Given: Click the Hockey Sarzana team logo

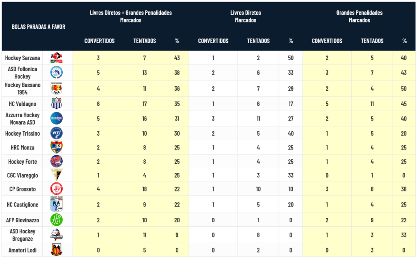Looking at the screenshot, I should 57,58.
